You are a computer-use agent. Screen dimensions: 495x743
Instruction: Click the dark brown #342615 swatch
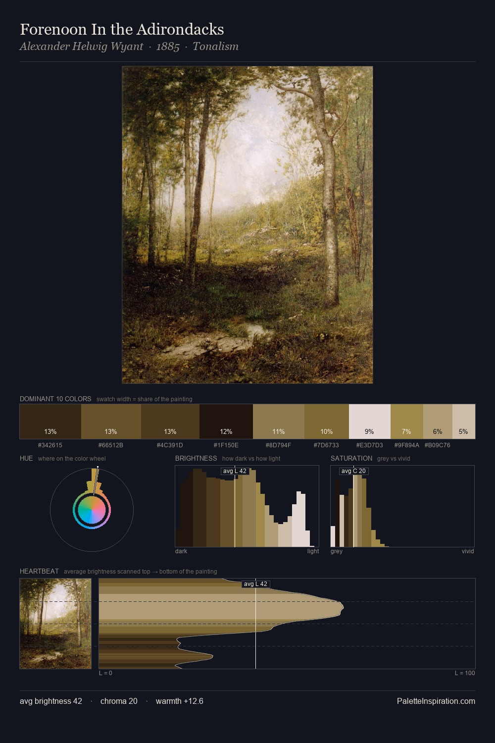pos(50,422)
